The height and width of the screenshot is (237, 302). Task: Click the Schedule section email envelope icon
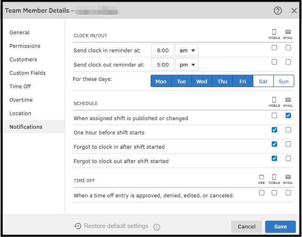[288, 100]
